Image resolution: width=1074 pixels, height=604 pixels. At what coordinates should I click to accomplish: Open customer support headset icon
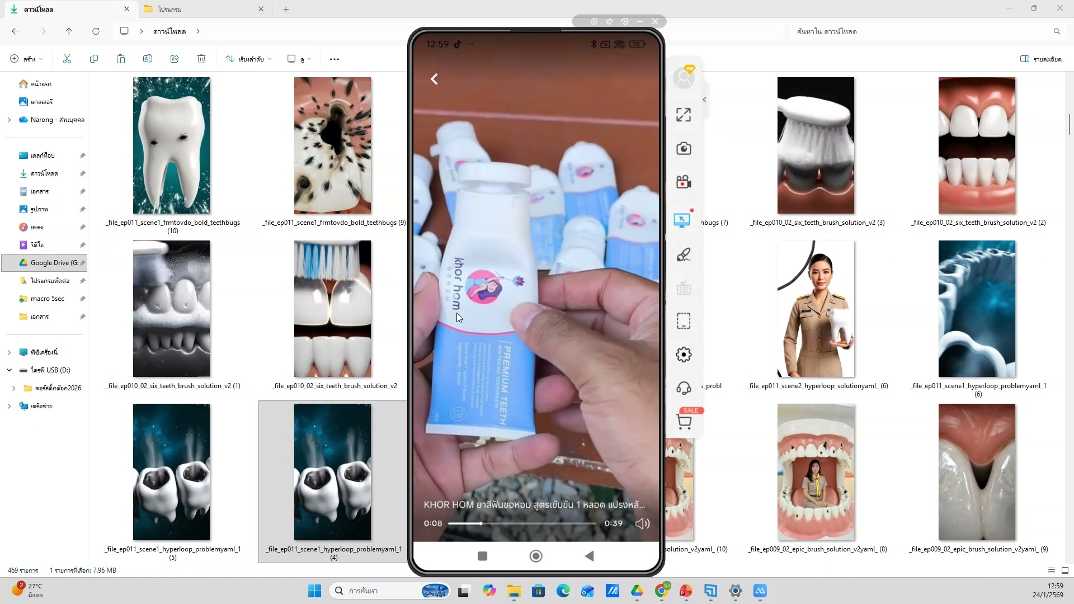(683, 388)
